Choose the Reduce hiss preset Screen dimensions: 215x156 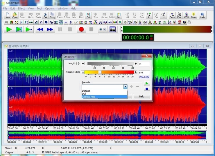click(104, 97)
